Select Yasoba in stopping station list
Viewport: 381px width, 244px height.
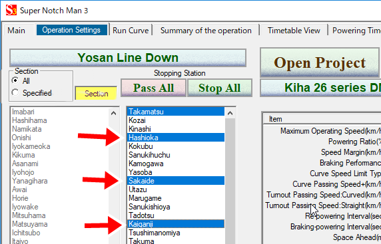[176, 172]
